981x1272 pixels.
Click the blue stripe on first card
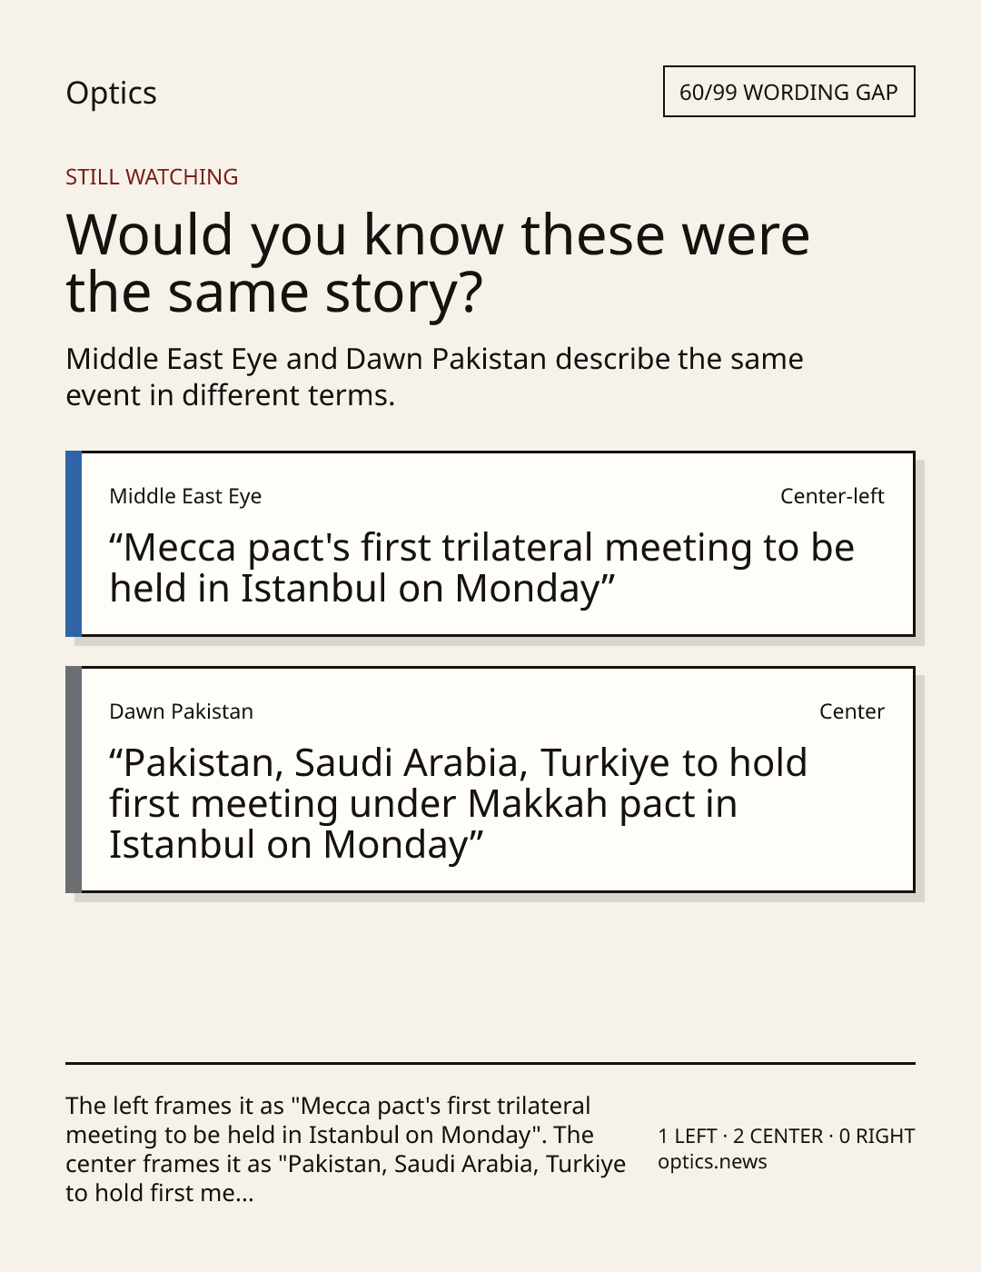pos(74,543)
